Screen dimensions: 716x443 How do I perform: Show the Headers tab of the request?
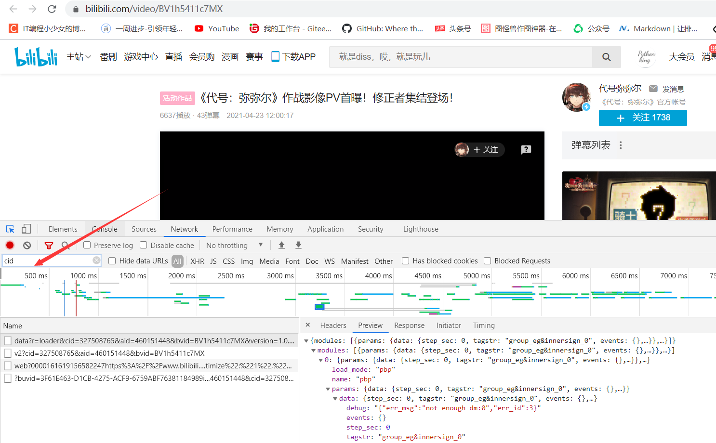point(333,326)
